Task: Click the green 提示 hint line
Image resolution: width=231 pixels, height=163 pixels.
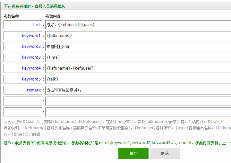Action: pyautogui.click(x=117, y=143)
